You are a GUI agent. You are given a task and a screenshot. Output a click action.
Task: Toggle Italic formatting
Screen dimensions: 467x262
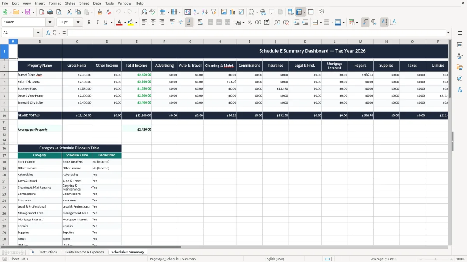pos(97,23)
